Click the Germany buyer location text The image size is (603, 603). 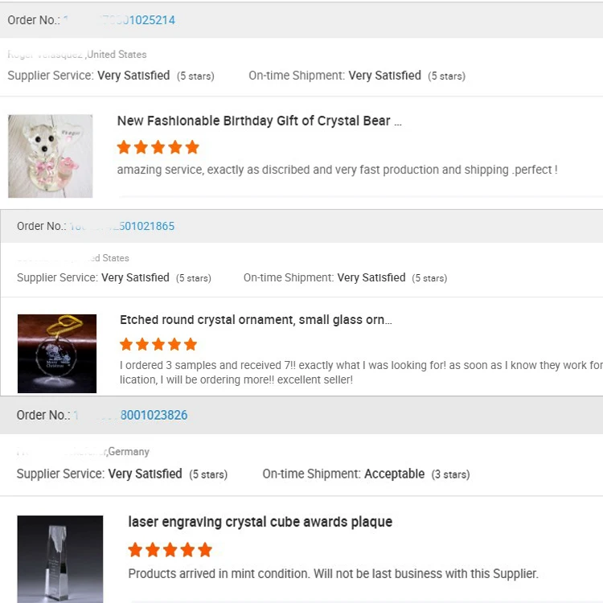click(129, 452)
